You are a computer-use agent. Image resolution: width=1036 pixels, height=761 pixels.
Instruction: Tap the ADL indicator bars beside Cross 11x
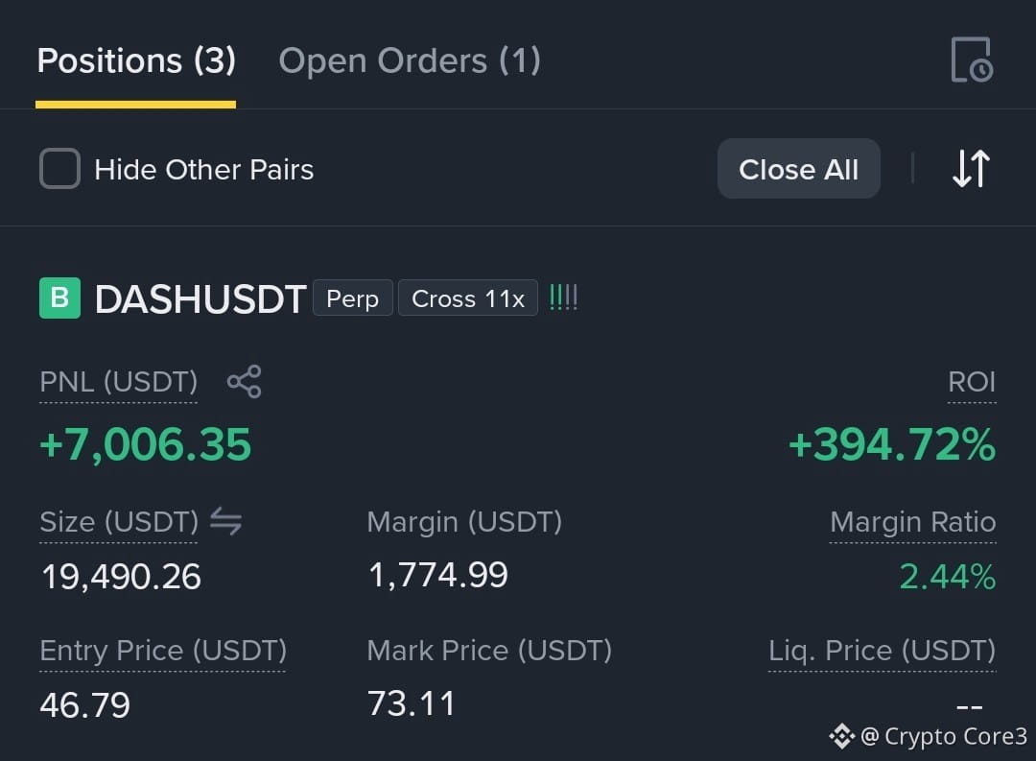[564, 297]
